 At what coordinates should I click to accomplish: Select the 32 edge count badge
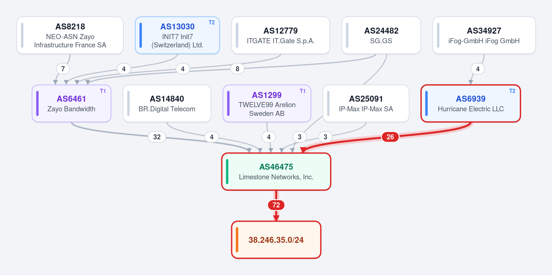(157, 137)
